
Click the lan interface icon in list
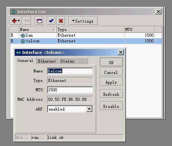point(23,35)
